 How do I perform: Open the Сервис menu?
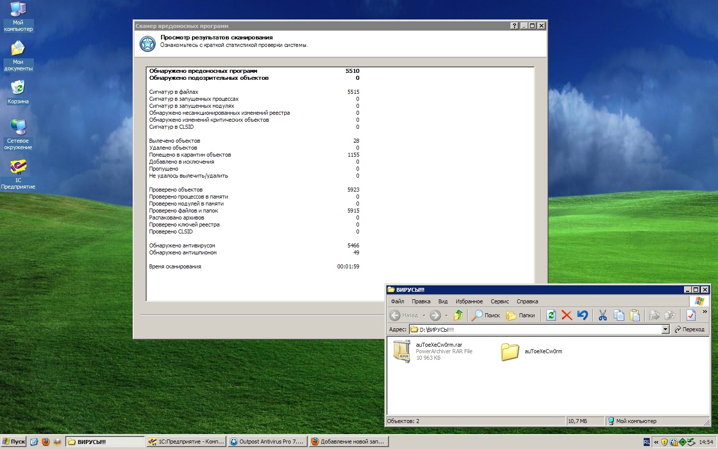tap(499, 301)
